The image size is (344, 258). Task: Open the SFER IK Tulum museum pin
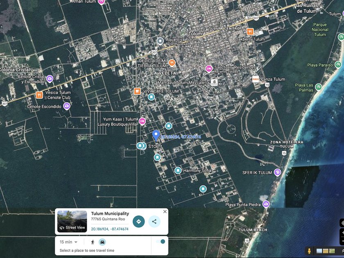pyautogui.click(x=277, y=172)
